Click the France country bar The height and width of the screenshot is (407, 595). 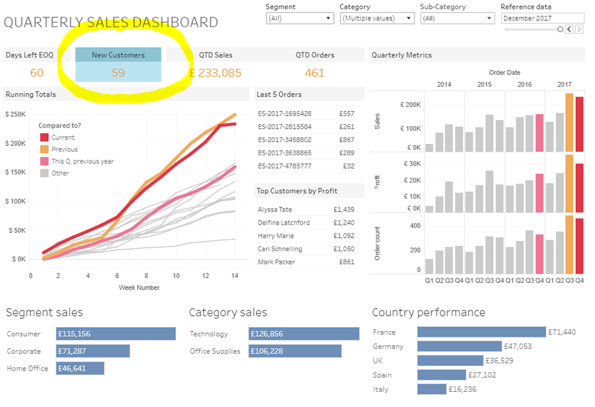(x=481, y=332)
